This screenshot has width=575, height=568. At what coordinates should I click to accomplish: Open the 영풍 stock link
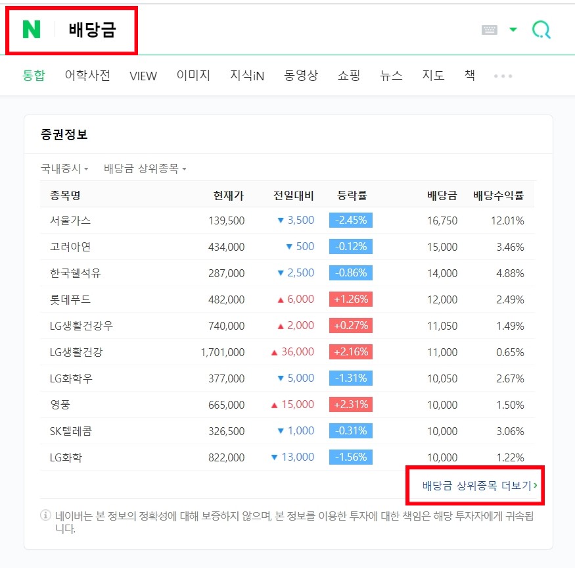60,405
